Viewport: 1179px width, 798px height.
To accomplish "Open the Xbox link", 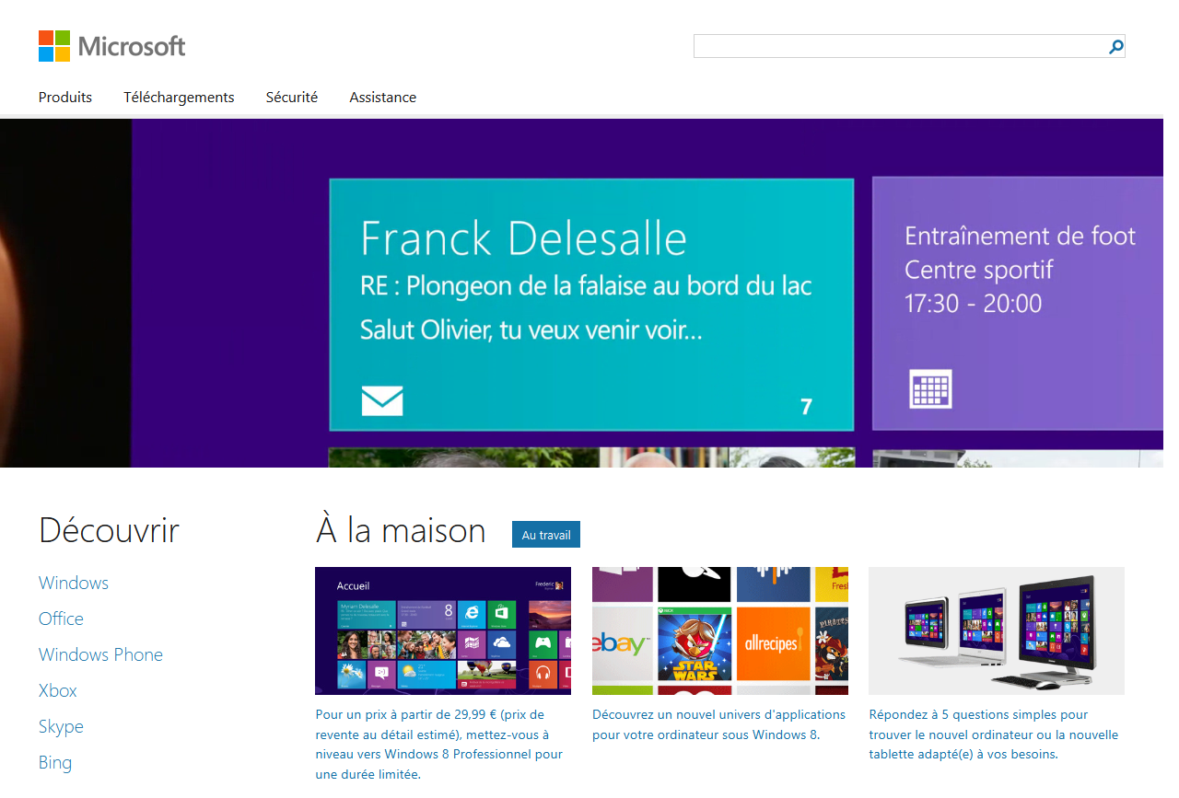I will pos(58,690).
